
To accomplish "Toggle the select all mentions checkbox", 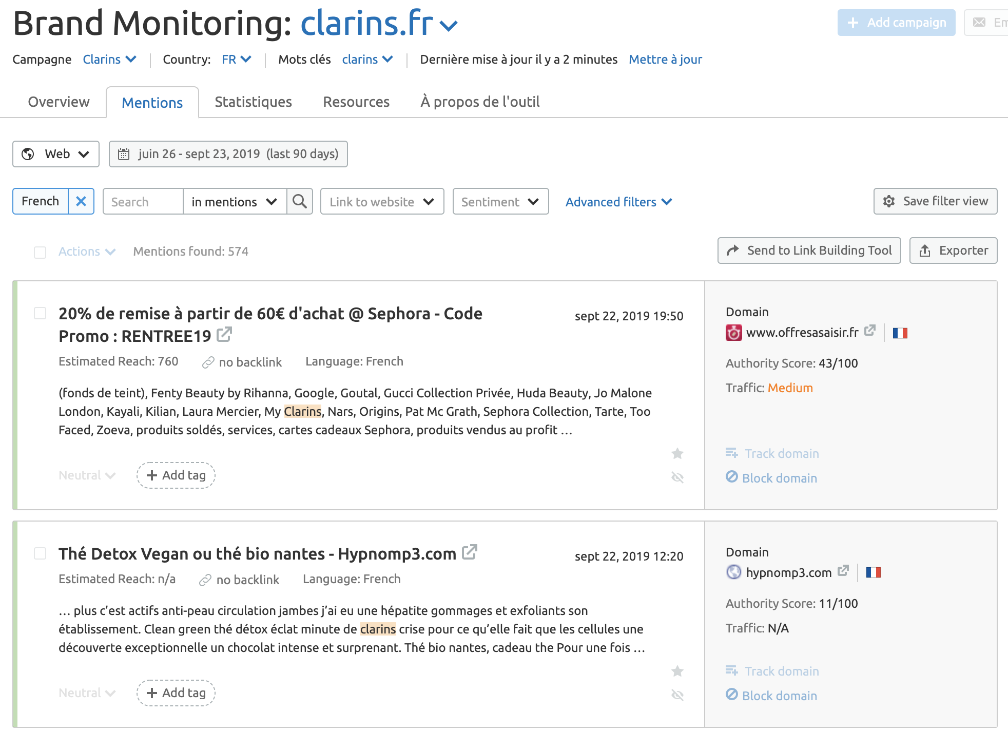I will [40, 251].
